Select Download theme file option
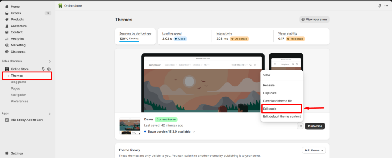 tap(278, 101)
